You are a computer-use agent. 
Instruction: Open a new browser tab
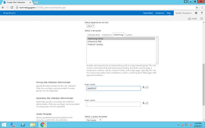point(36,3)
